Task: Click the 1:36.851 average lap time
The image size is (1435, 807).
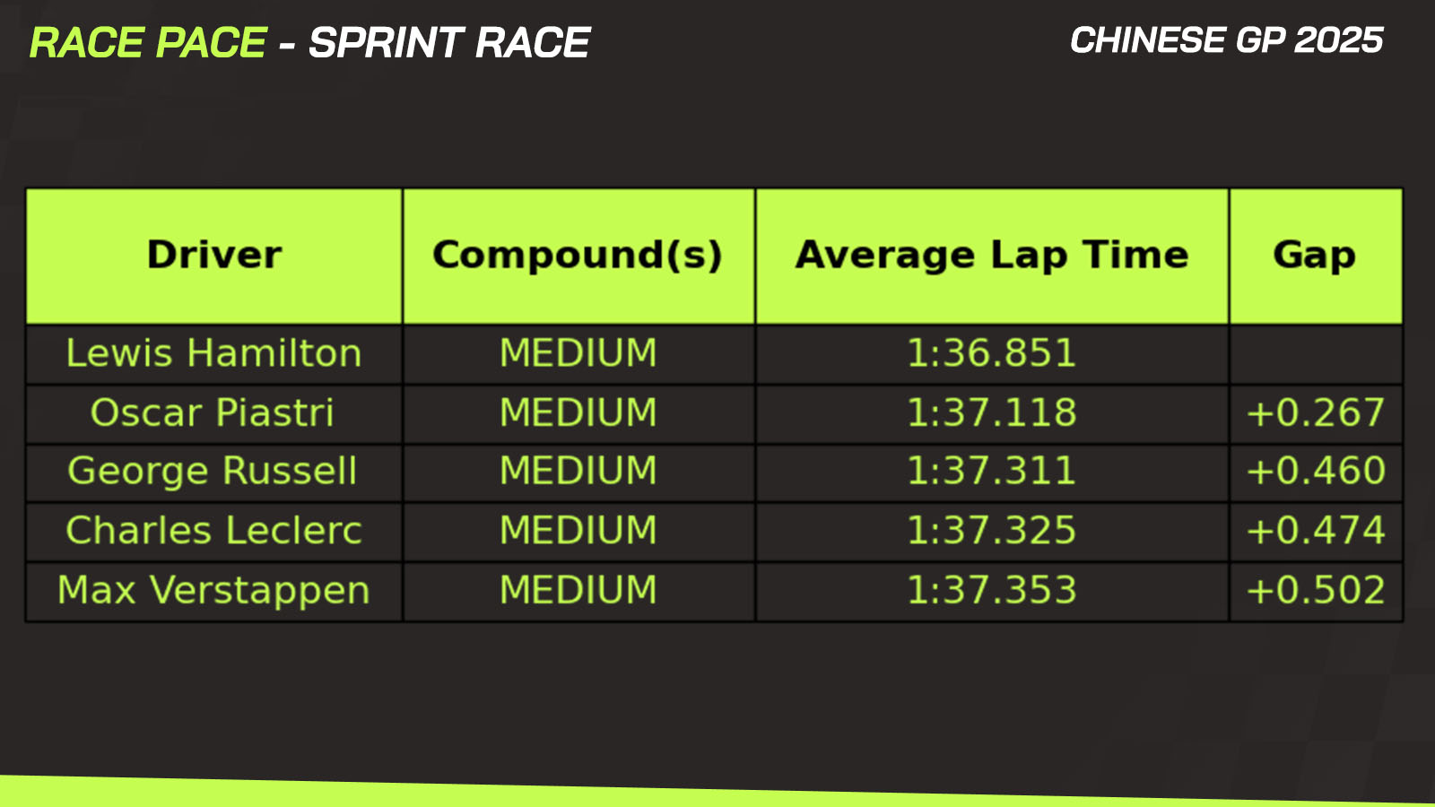Action: (x=992, y=354)
